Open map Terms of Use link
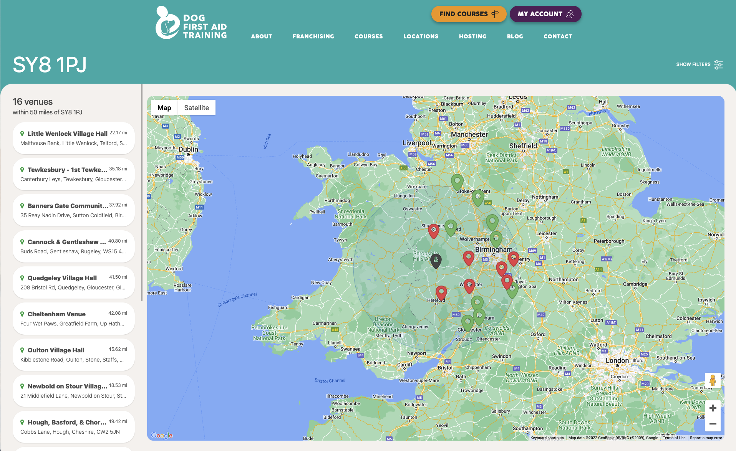Image resolution: width=736 pixels, height=451 pixels. (x=674, y=438)
